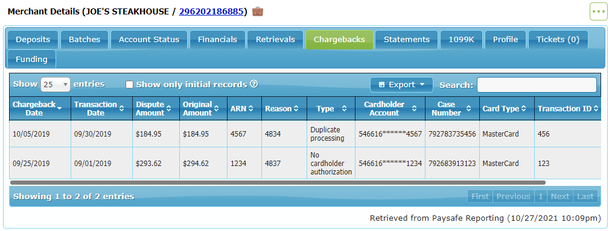Image resolution: width=612 pixels, height=231 pixels.
Task: Click the briefcase icon beside merchant ID
Action: coord(258,11)
